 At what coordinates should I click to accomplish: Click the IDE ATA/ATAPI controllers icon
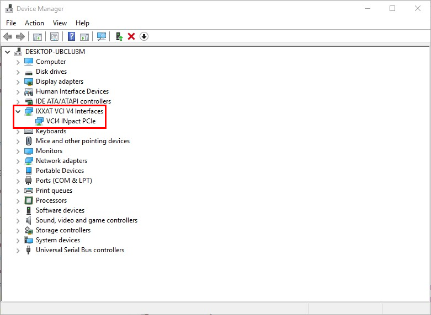pos(29,101)
